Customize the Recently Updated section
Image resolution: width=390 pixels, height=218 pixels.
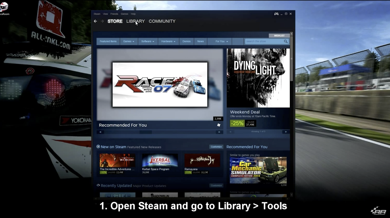[216, 185]
